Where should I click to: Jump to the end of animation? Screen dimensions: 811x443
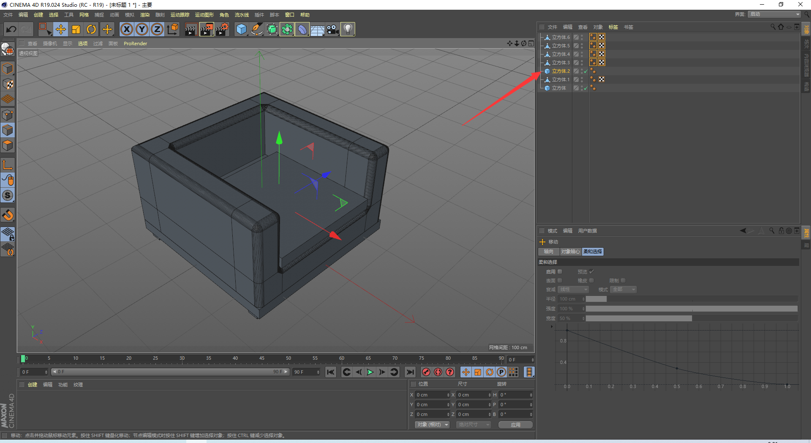410,372
